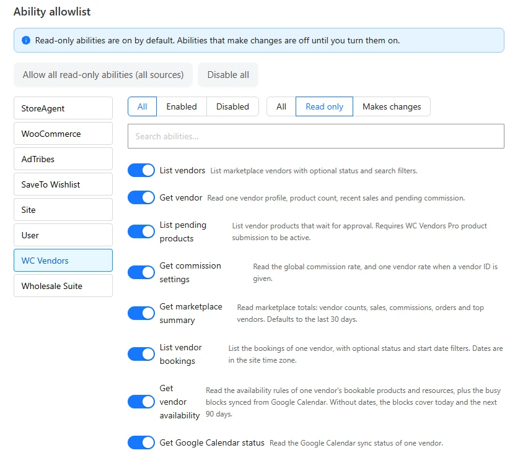The image size is (515, 453).
Task: Click the List vendors label
Action: point(182,171)
